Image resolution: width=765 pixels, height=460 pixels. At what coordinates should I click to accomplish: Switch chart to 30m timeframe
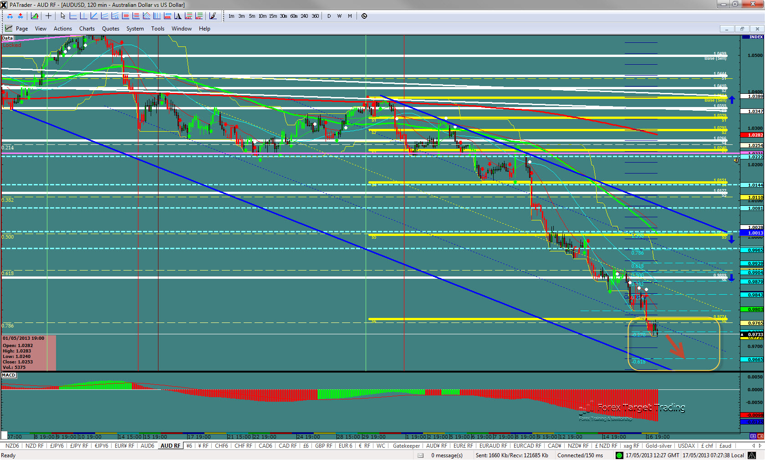[x=283, y=16]
